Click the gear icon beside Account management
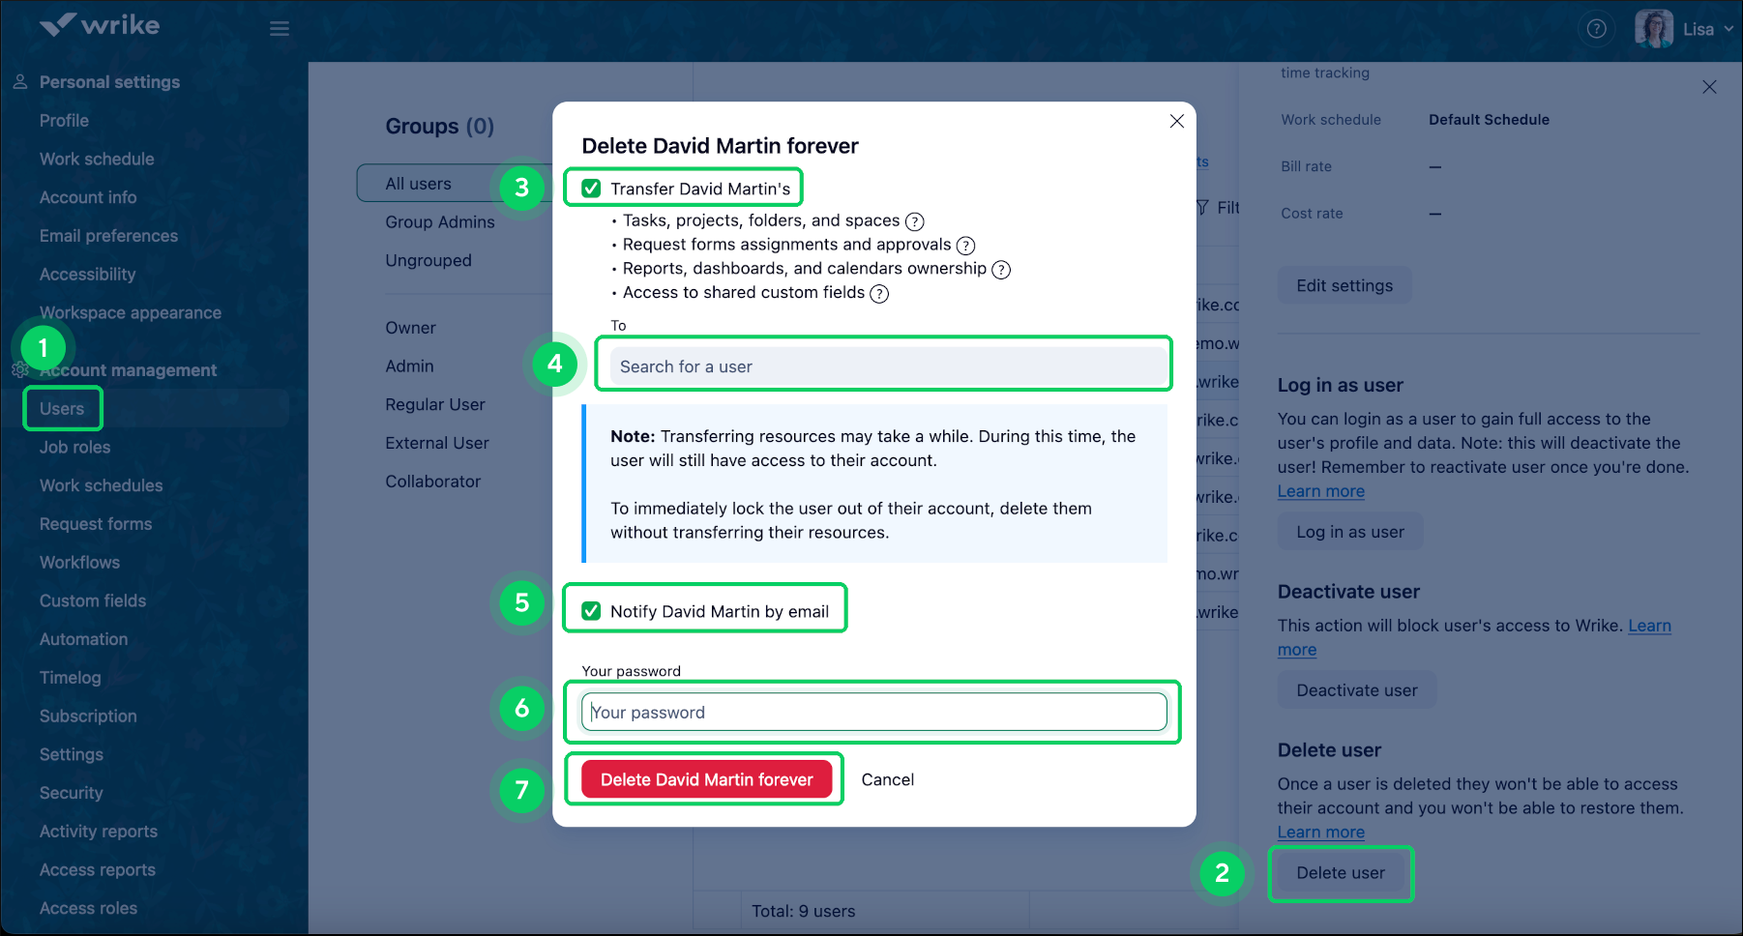1743x936 pixels. 20,369
